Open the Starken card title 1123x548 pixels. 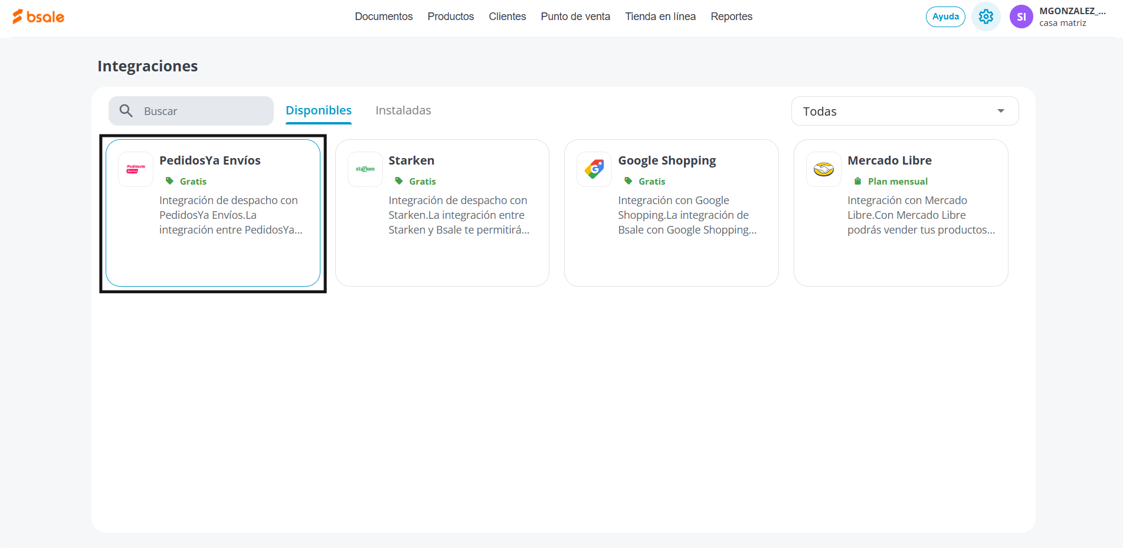411,160
